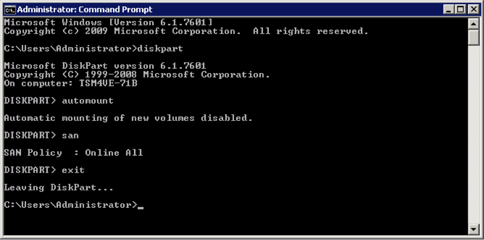Click the Copyright 1999-2008 Microsoft Corporation line

click(137, 75)
